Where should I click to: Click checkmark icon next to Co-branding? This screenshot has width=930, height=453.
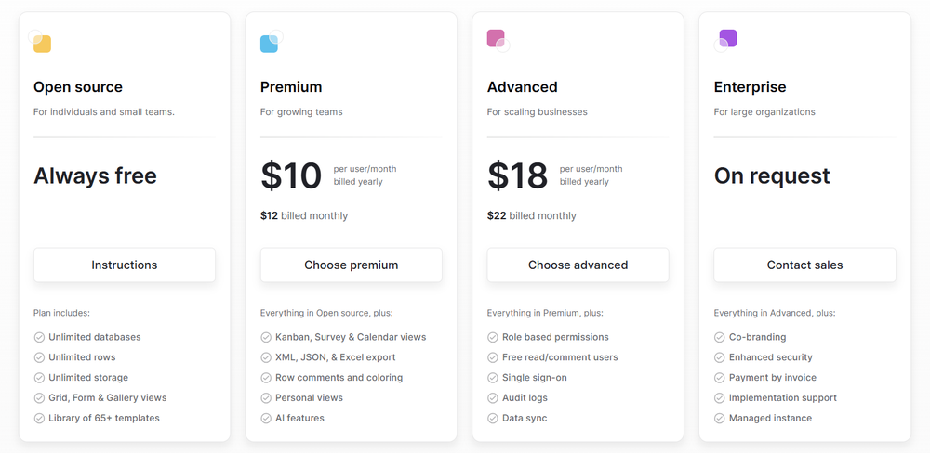tap(720, 337)
